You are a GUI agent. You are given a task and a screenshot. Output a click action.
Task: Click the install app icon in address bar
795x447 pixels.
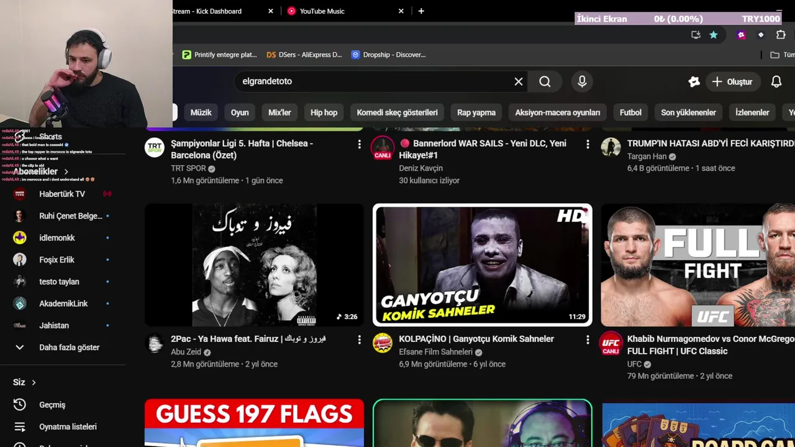[x=696, y=35]
